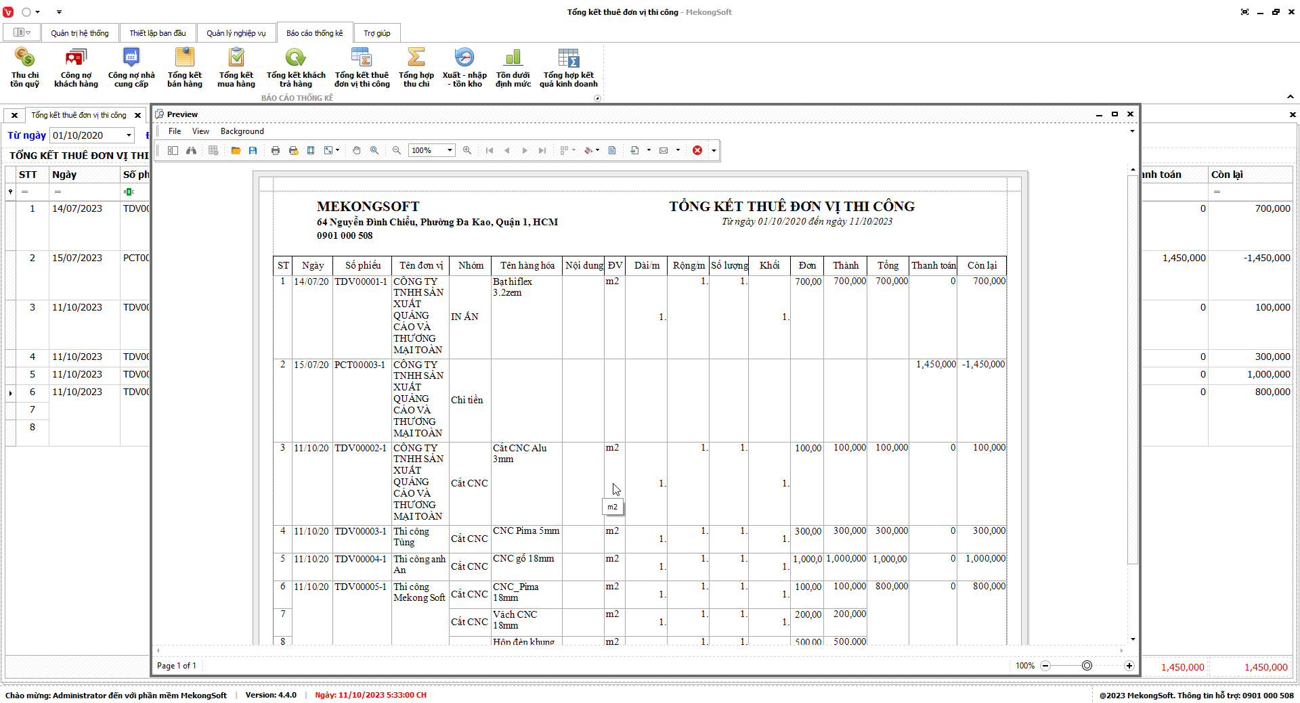Click the preview vertical scrollbar
The image size is (1300, 703).
pyautogui.click(x=1133, y=369)
